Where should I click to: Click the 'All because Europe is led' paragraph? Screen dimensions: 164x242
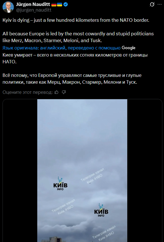point(78,37)
